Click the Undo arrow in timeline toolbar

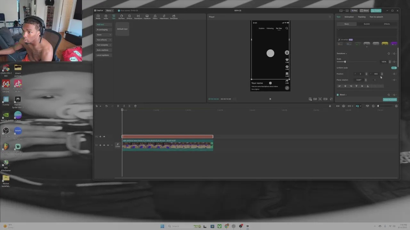click(x=106, y=106)
